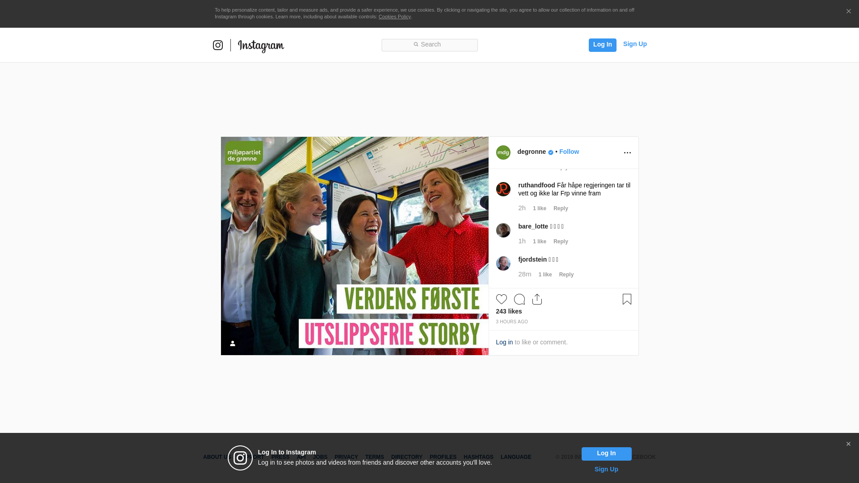This screenshot has height=483, width=859.
Task: Open the degronne username link
Action: coord(532,152)
